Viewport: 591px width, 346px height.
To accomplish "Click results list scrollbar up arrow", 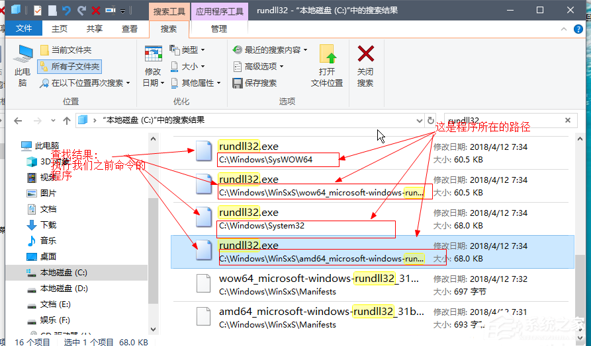I will pyautogui.click(x=580, y=139).
